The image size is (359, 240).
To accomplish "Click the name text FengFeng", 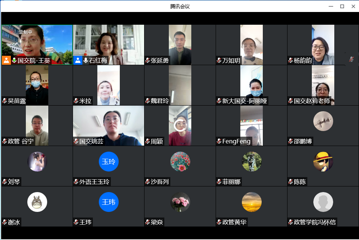I will pos(236,141).
